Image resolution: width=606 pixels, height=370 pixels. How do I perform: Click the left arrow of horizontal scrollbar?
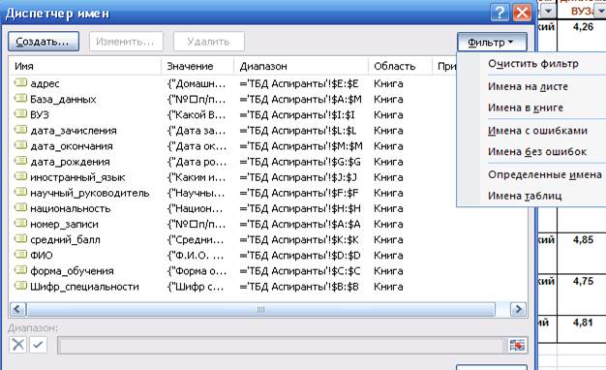(x=17, y=309)
